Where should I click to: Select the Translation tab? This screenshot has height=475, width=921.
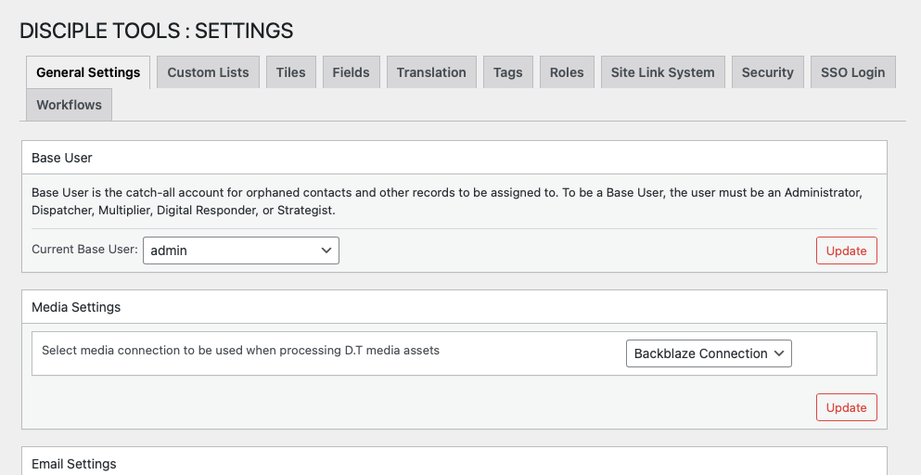click(x=431, y=72)
